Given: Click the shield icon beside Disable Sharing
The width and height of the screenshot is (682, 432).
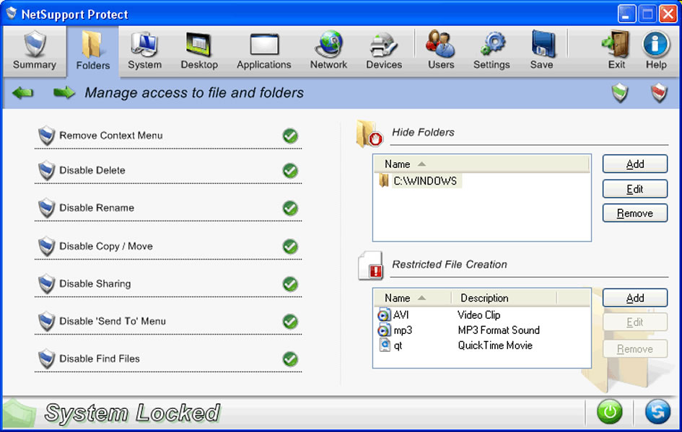Looking at the screenshot, I should pos(46,284).
